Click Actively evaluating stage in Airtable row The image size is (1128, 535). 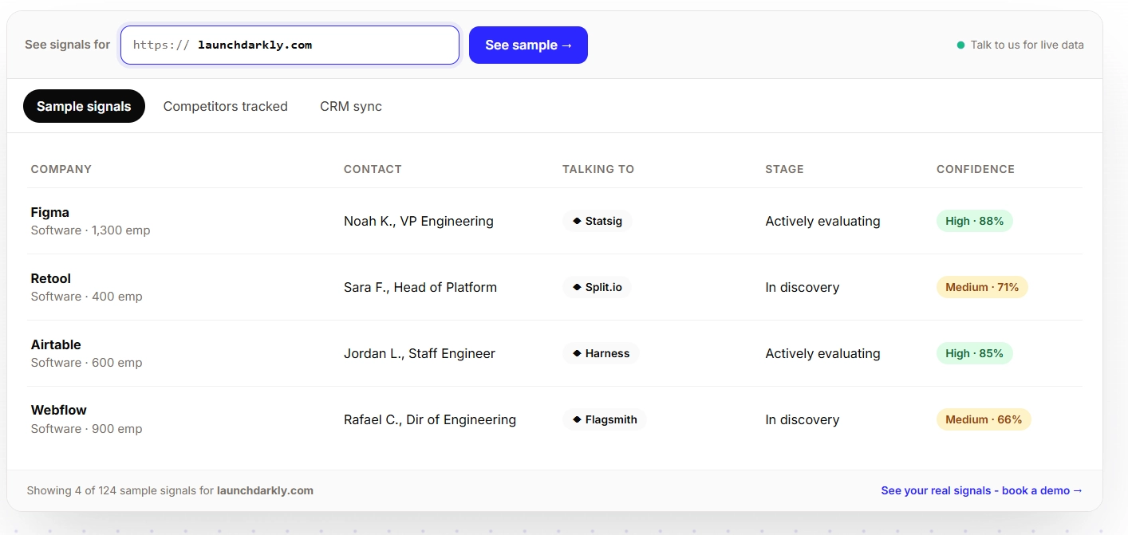point(822,353)
